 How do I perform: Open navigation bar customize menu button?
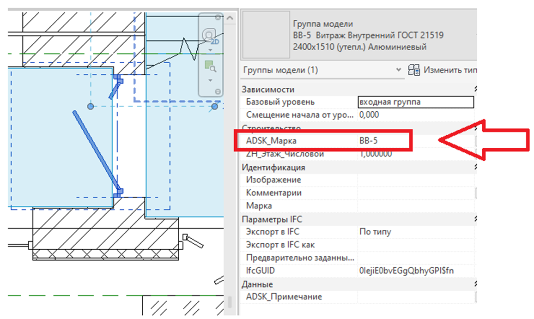(x=218, y=91)
